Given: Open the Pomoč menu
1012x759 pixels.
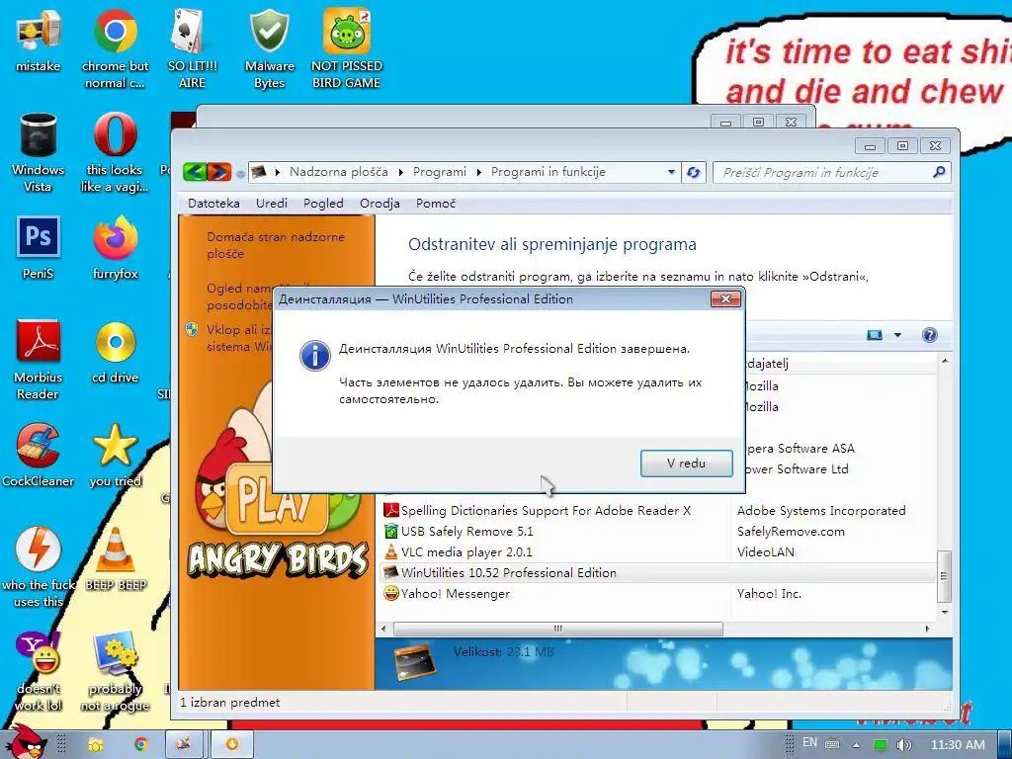Looking at the screenshot, I should pos(436,204).
